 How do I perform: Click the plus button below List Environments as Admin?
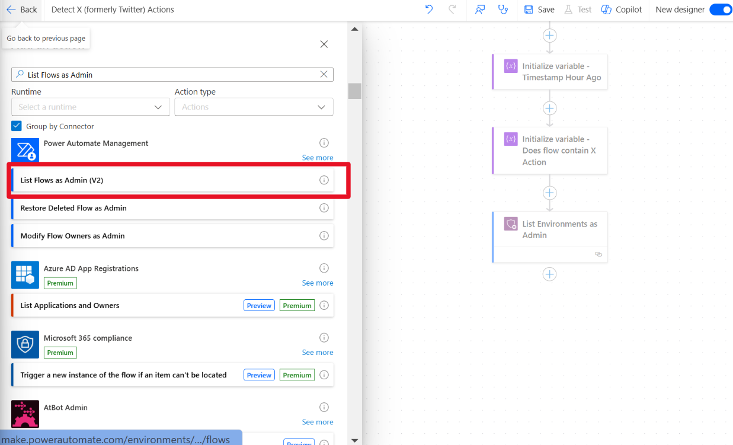(x=549, y=274)
